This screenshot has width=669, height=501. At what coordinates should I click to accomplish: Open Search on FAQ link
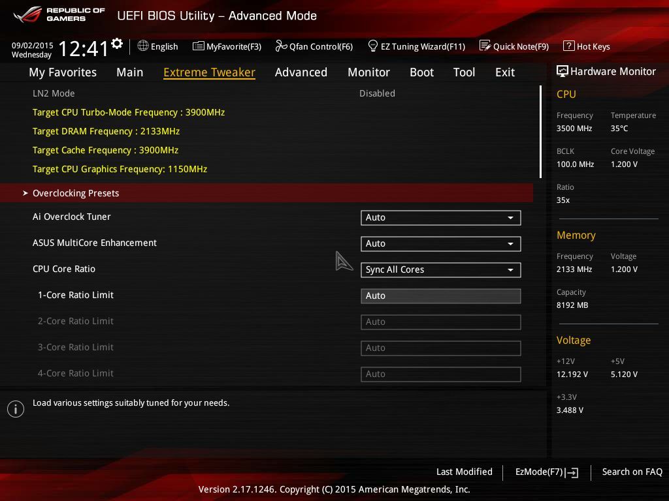click(632, 472)
